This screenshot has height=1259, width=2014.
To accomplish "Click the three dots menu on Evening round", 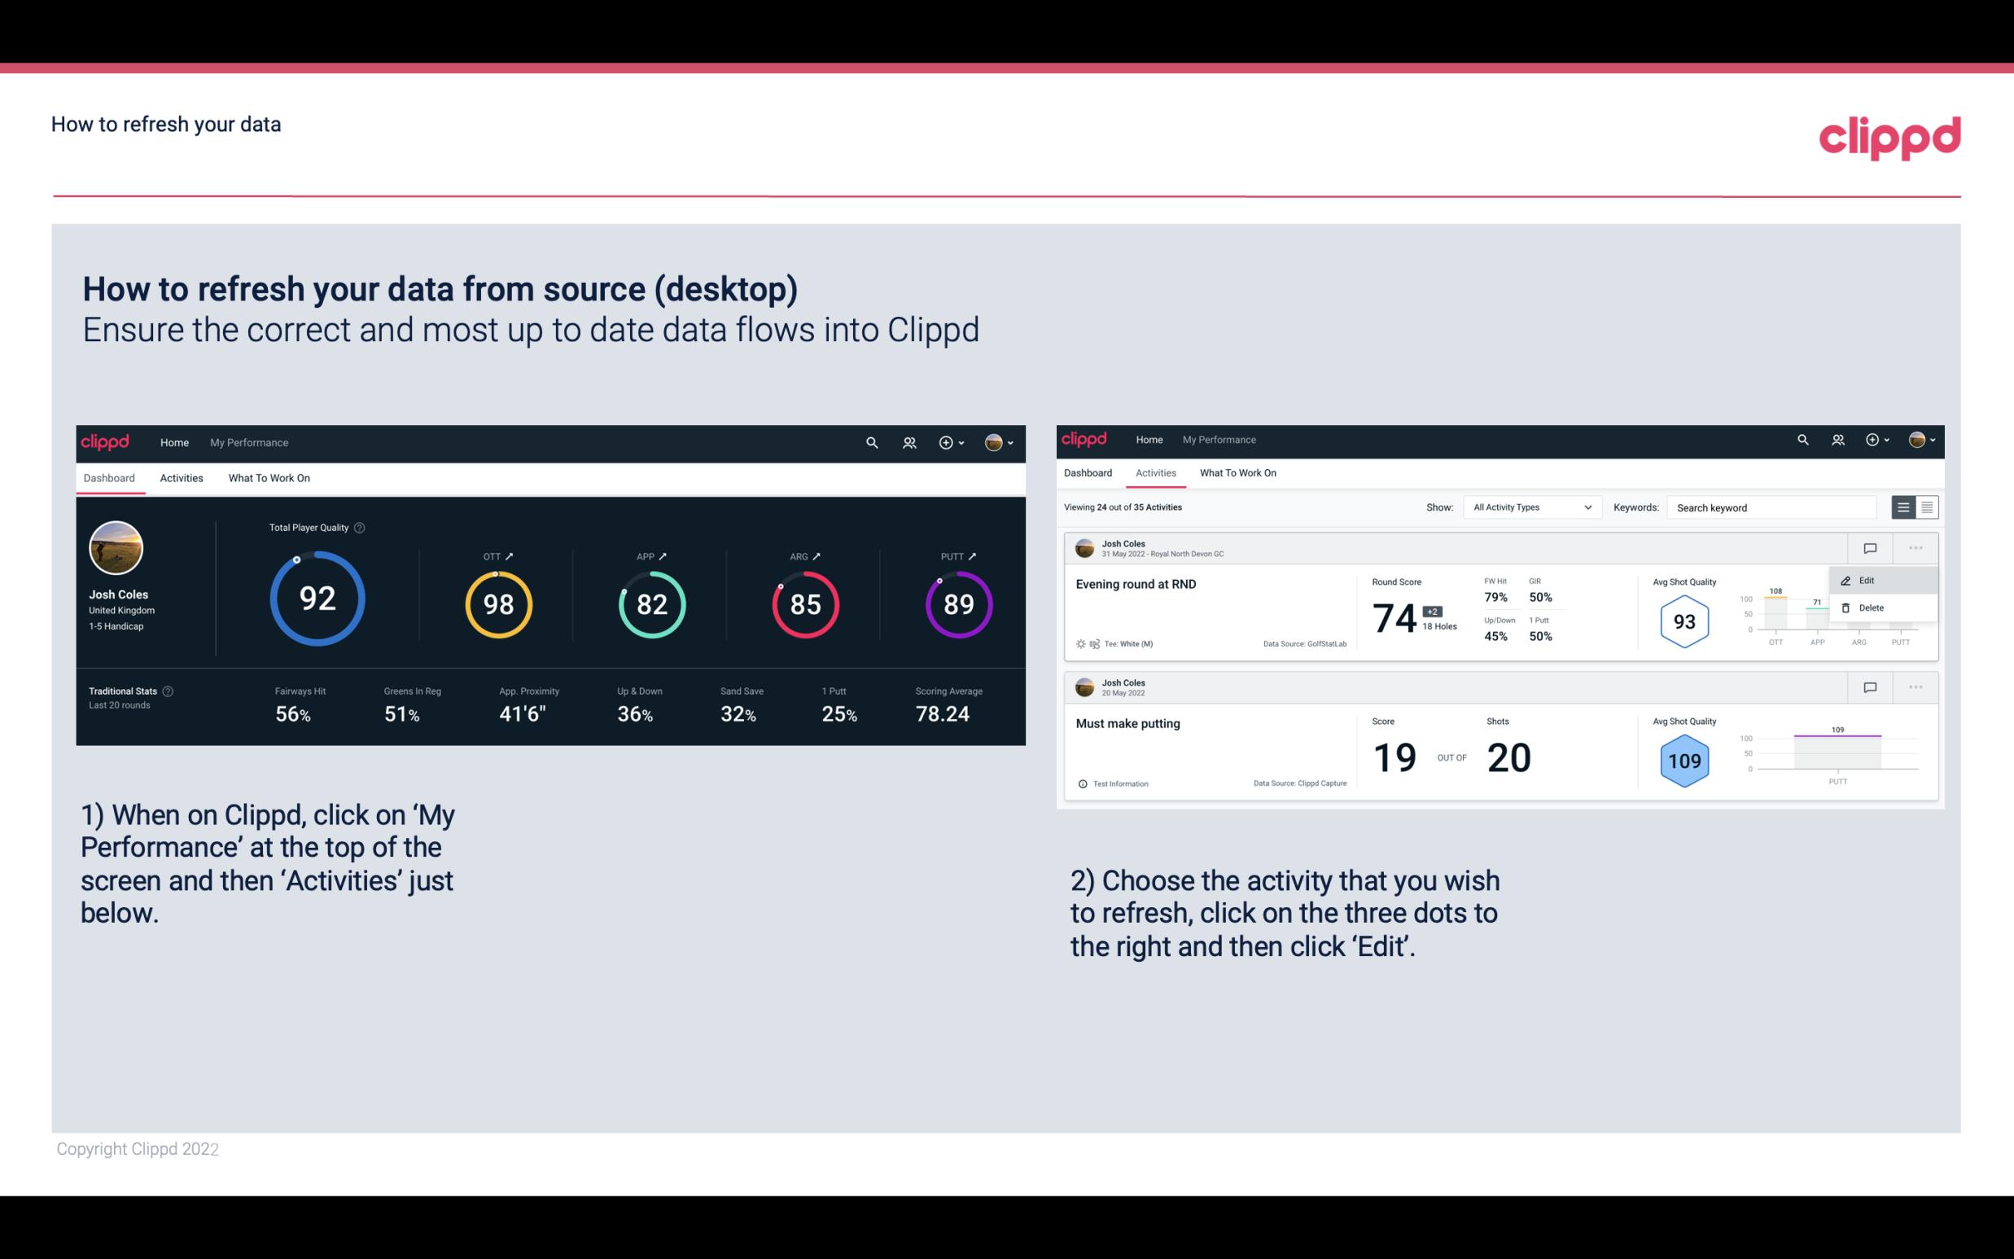I will tap(1915, 546).
